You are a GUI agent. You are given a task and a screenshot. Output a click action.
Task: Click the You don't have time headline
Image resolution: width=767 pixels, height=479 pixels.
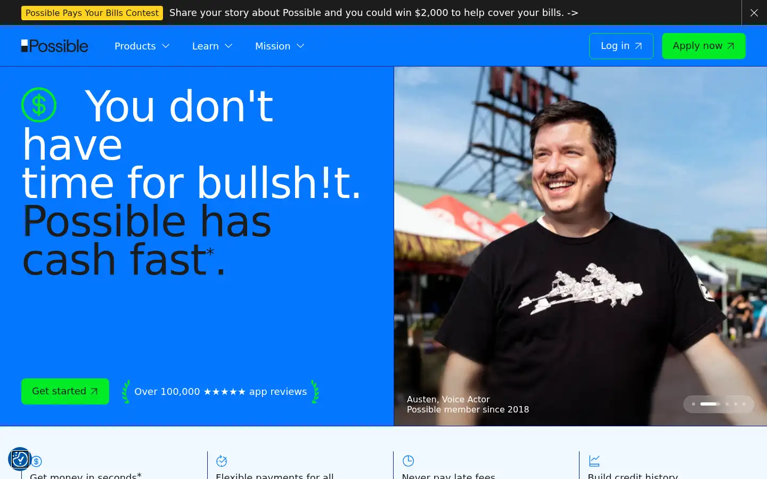[x=192, y=144]
